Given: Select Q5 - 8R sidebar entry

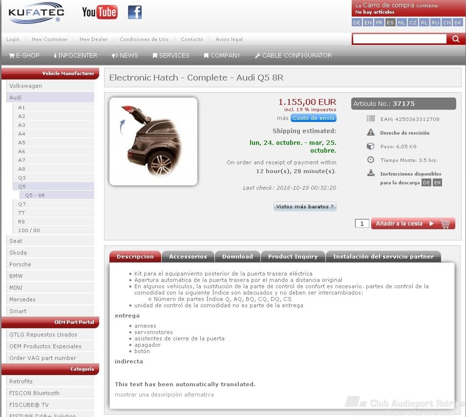Looking at the screenshot, I should (57, 195).
